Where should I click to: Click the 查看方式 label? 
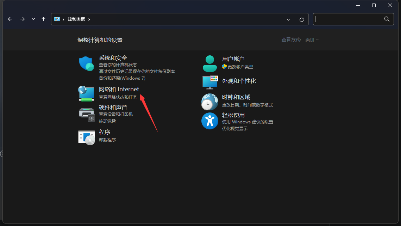tap(291, 40)
